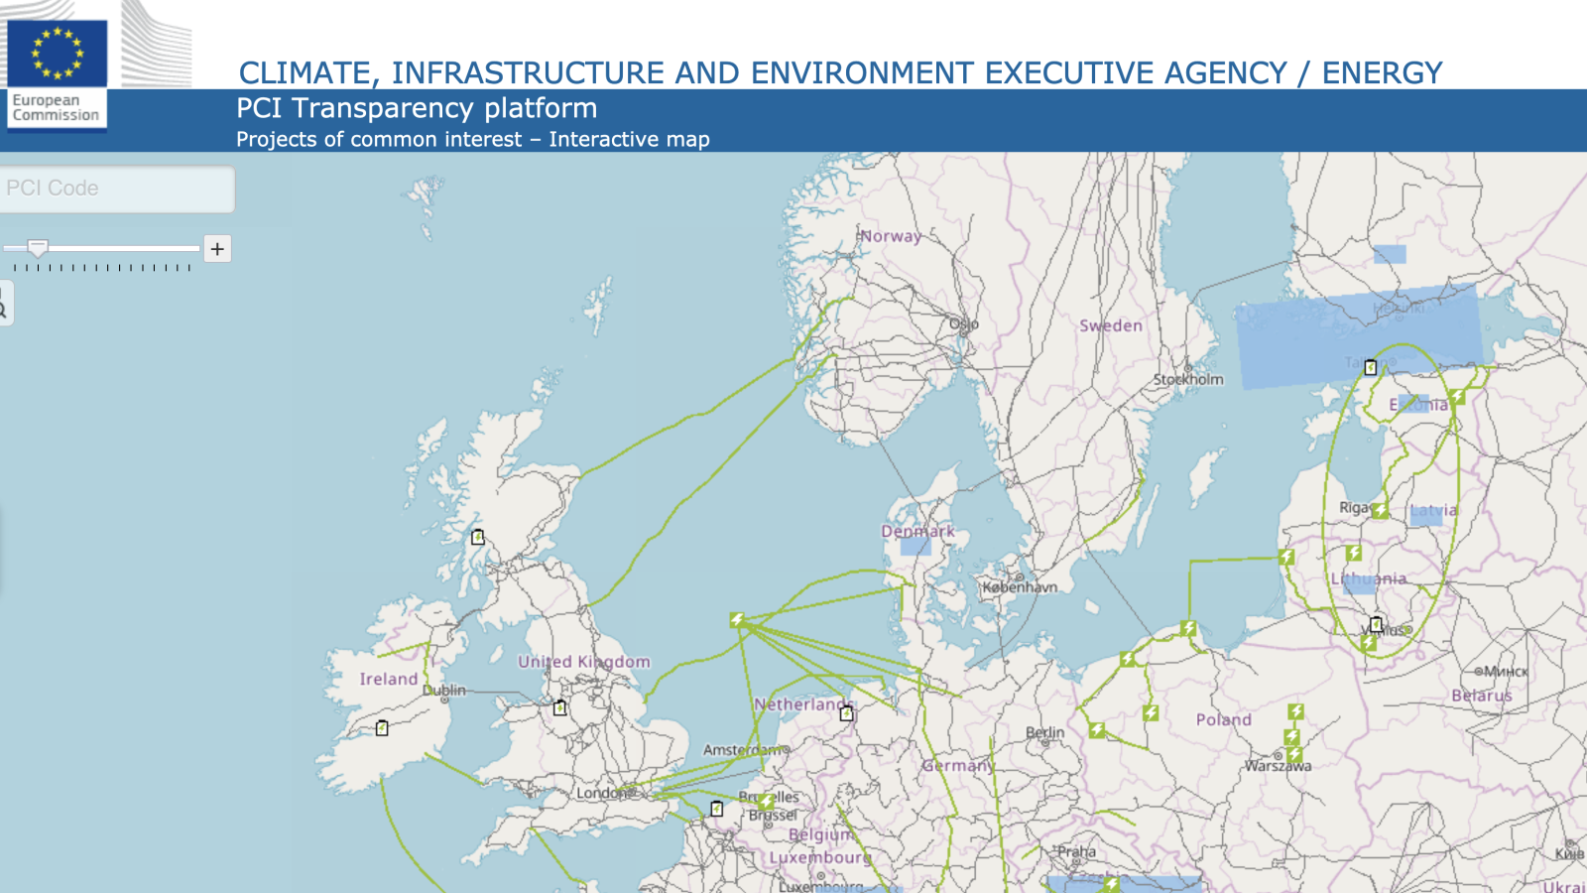Image resolution: width=1587 pixels, height=893 pixels.
Task: Select the battery marker near the French-Belgian coast
Action: coord(717,810)
